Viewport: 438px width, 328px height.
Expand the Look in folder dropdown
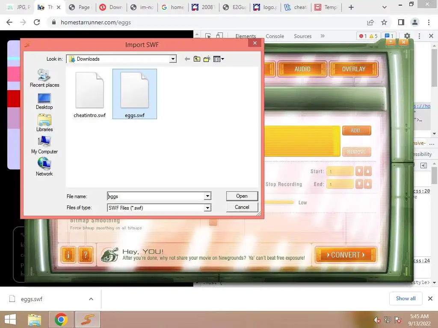173,59
